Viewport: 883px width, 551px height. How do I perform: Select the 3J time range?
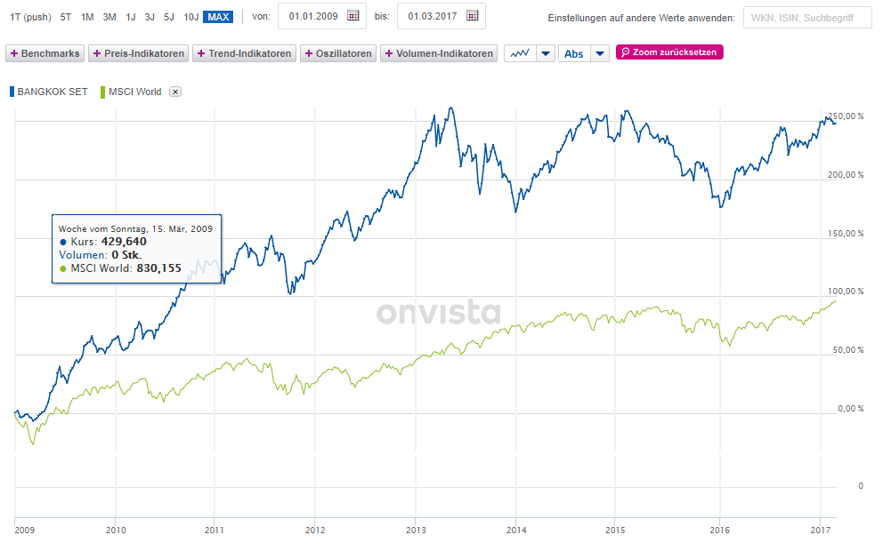pos(150,17)
